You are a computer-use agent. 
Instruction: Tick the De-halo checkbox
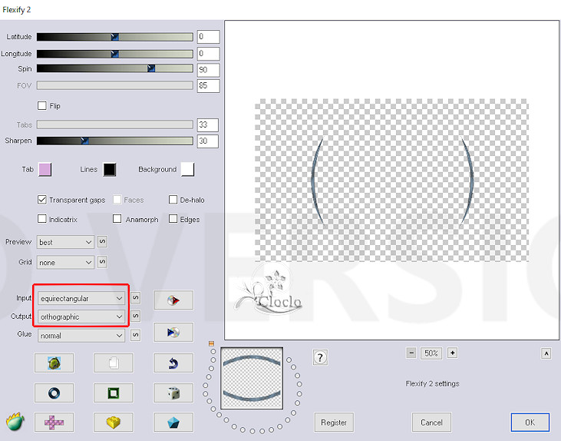[x=173, y=200]
